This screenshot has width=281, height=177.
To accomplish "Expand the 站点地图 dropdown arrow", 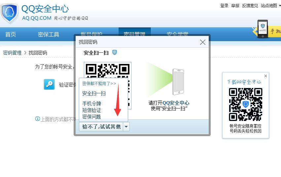I will (x=280, y=6).
